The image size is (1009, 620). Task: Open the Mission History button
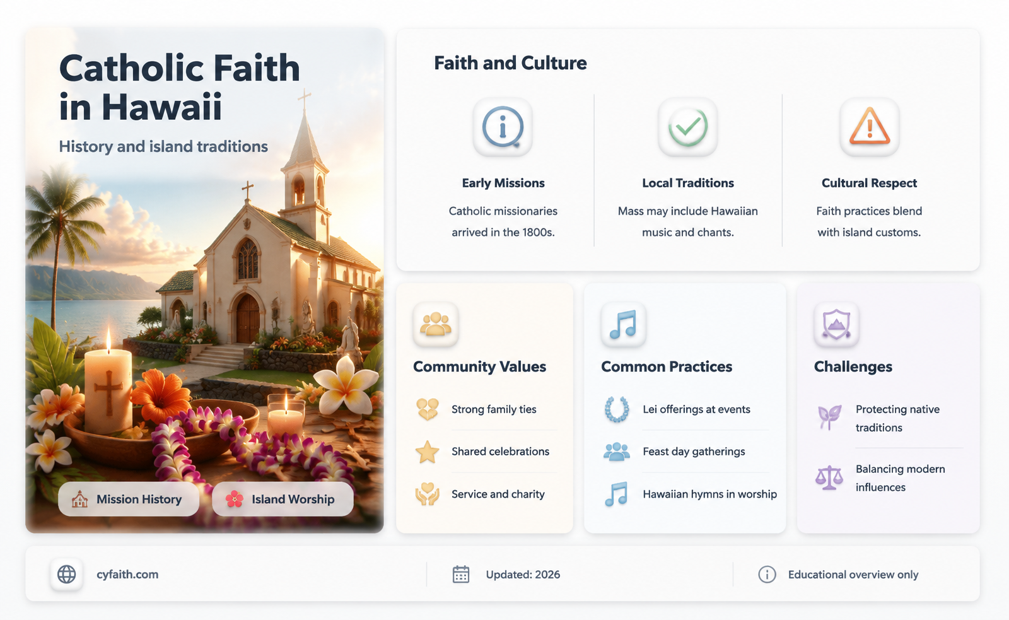point(129,500)
